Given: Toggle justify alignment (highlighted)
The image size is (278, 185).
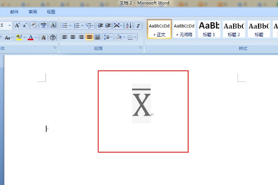Looking at the screenshot, I should pos(89,37).
